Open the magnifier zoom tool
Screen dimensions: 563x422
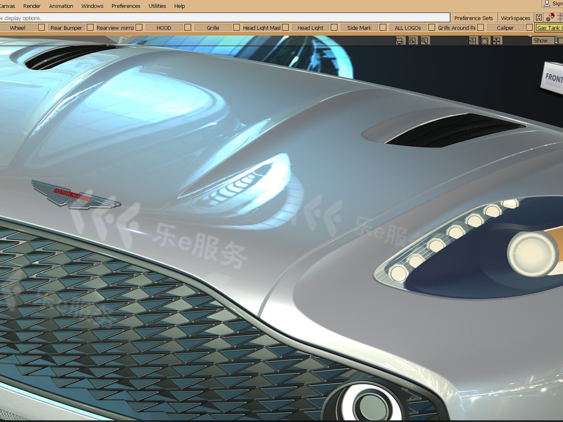point(424,41)
